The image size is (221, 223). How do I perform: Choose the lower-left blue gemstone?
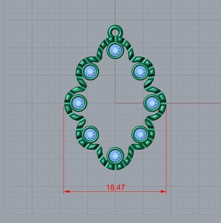[90, 134]
